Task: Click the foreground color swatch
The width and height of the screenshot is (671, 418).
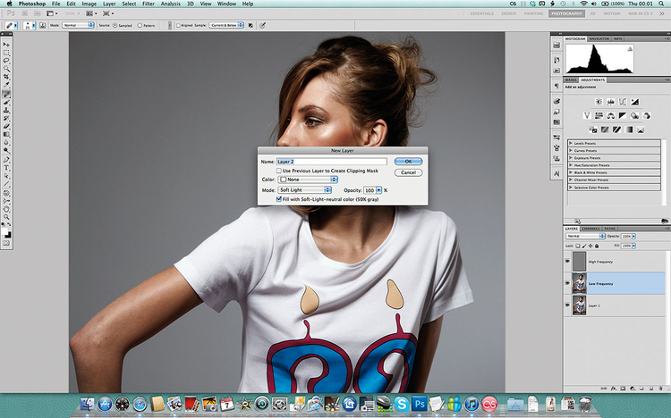Action: tap(4, 231)
